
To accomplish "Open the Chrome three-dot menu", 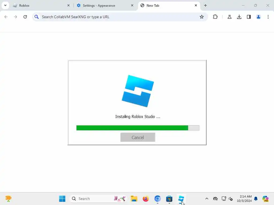I will pyautogui.click(x=268, y=17).
